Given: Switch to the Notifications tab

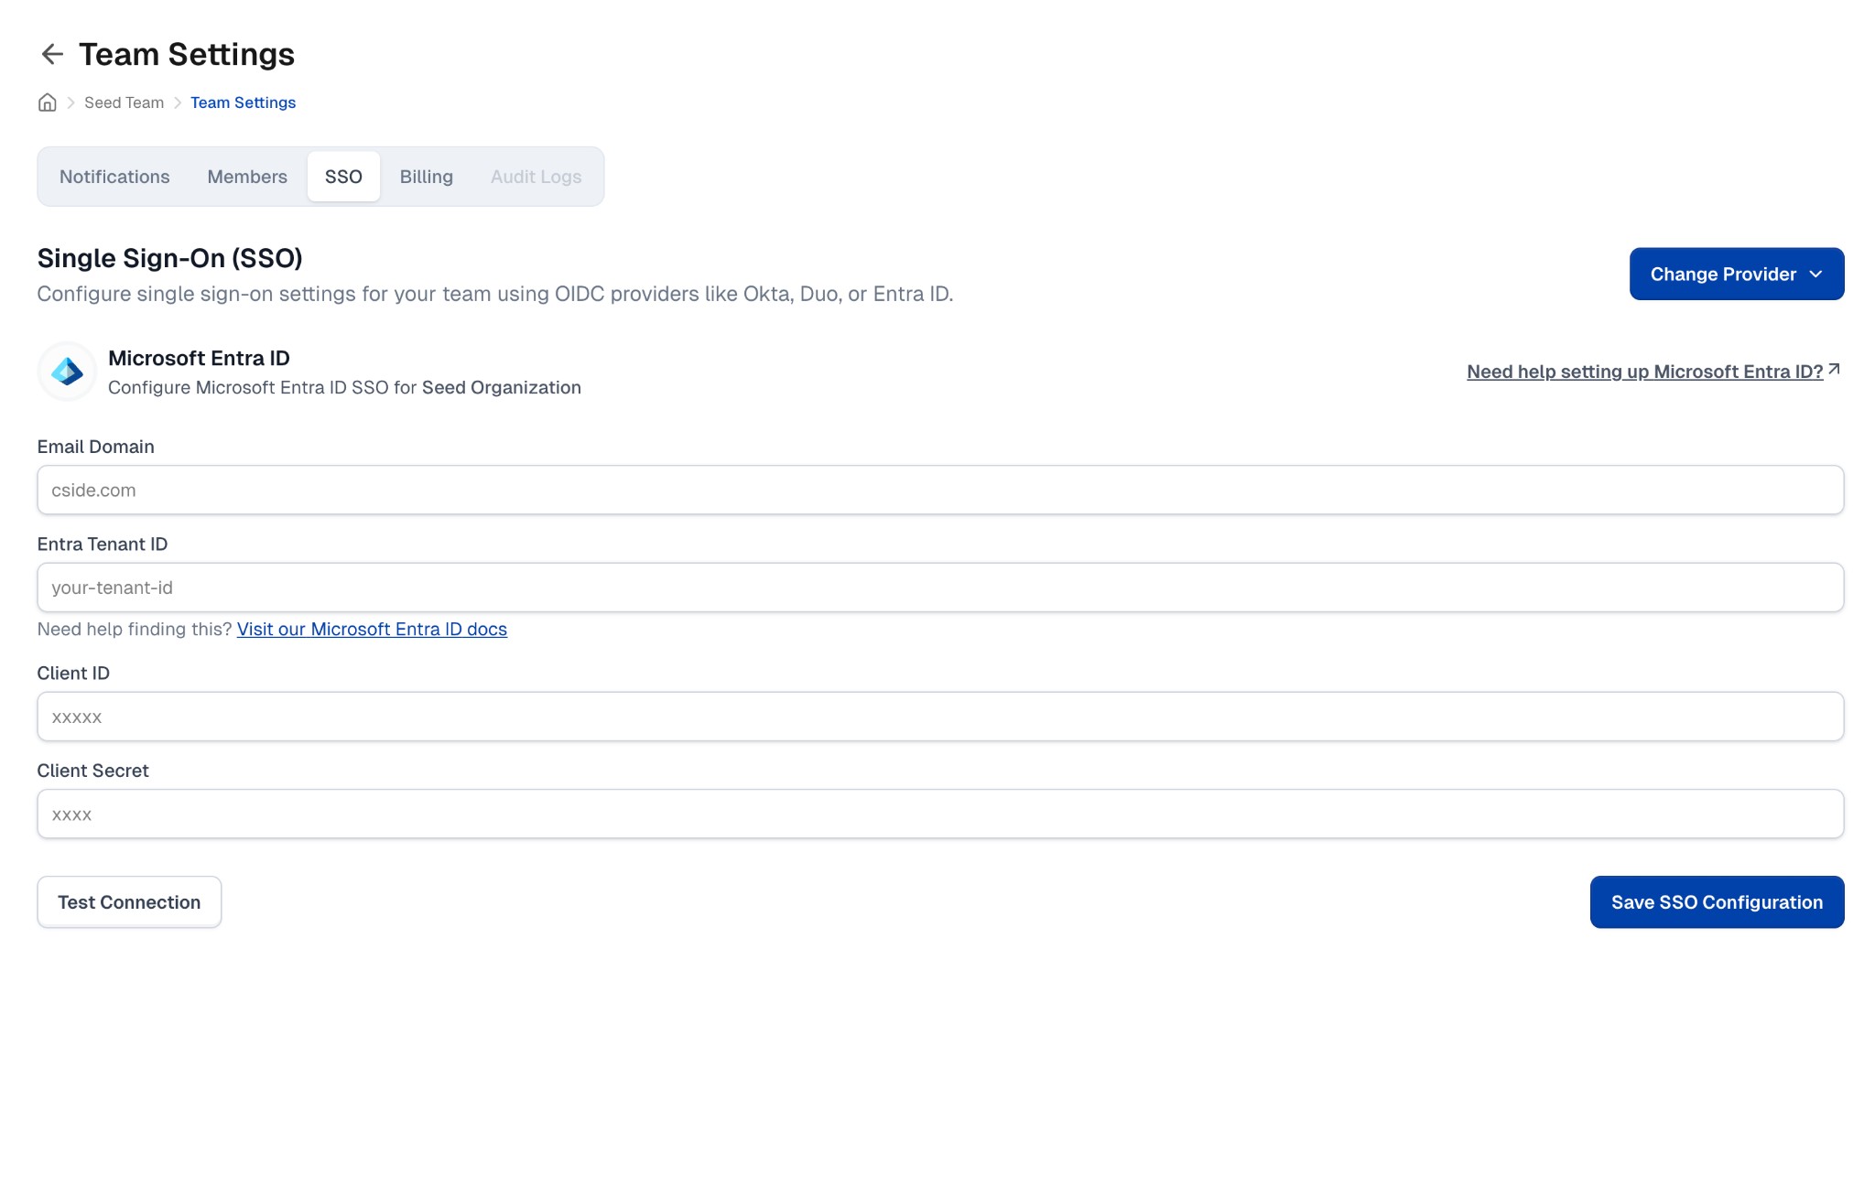Looking at the screenshot, I should (x=114, y=176).
